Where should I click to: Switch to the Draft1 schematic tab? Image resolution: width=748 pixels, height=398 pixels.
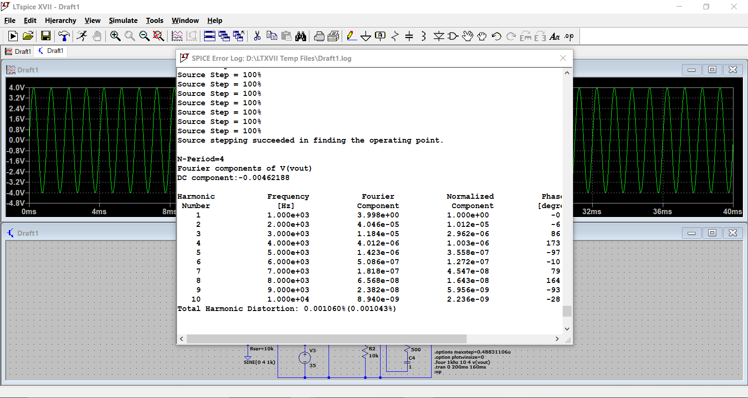click(51, 51)
